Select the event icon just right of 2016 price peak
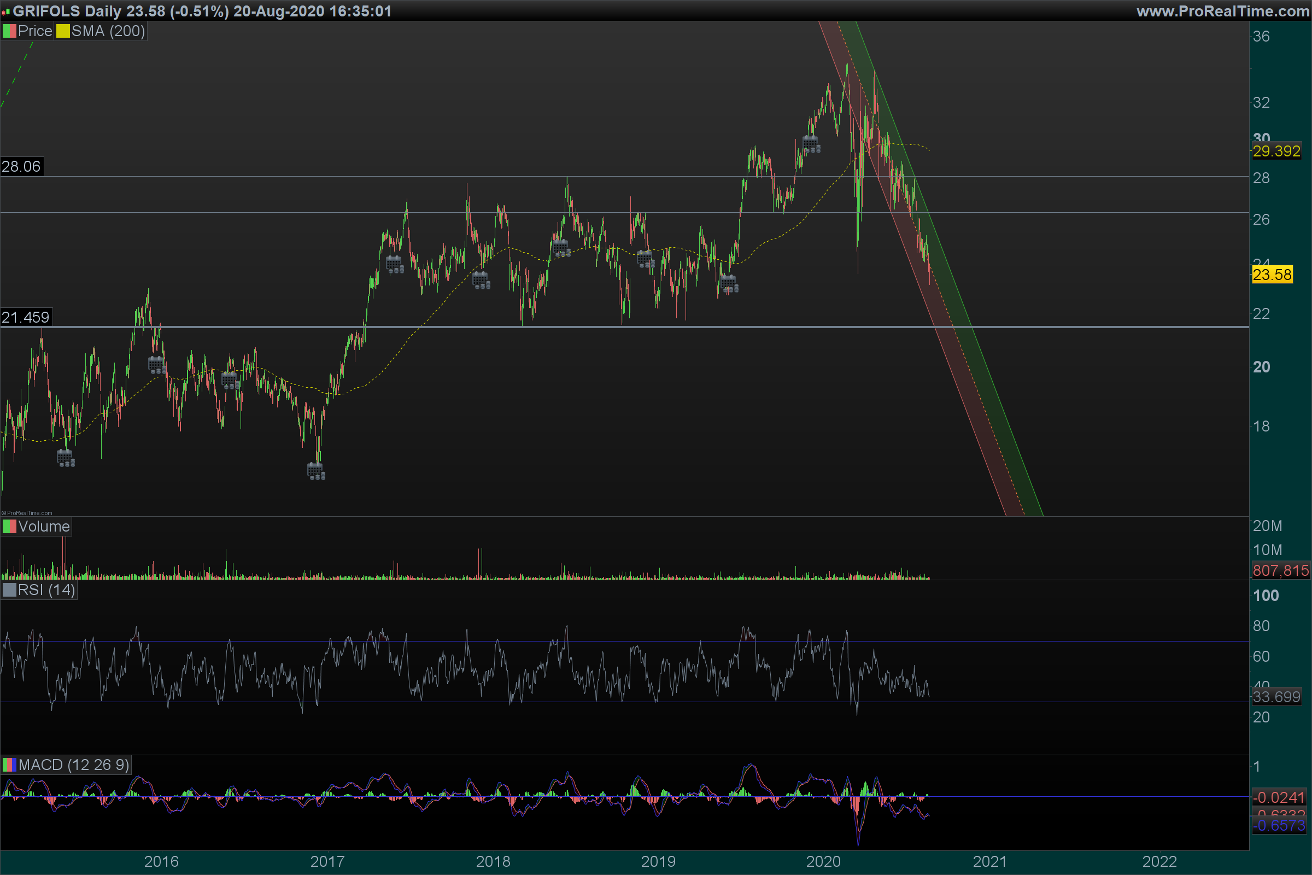 pyautogui.click(x=156, y=365)
